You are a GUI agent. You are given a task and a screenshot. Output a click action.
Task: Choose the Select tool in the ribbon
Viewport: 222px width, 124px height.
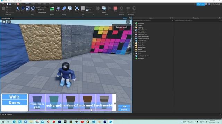18,9
